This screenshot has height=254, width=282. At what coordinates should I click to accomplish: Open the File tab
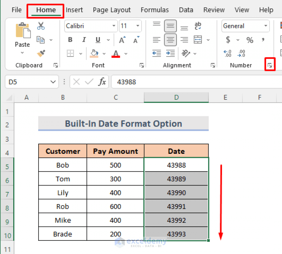(17, 10)
